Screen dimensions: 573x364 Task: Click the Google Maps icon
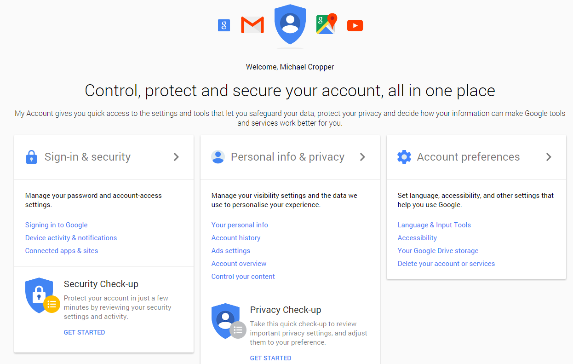(x=327, y=24)
